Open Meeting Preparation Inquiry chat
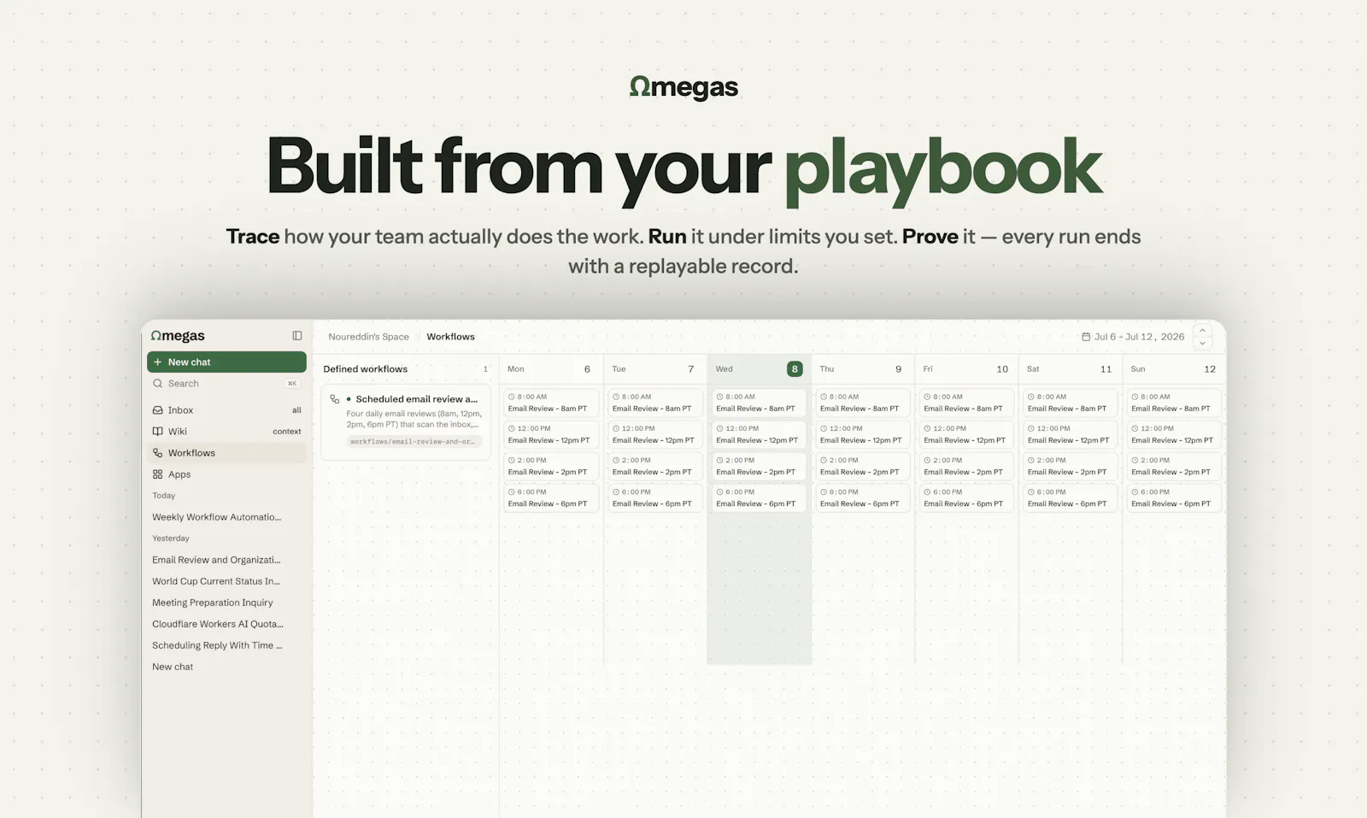Screen dimensions: 1367x818 coord(214,603)
